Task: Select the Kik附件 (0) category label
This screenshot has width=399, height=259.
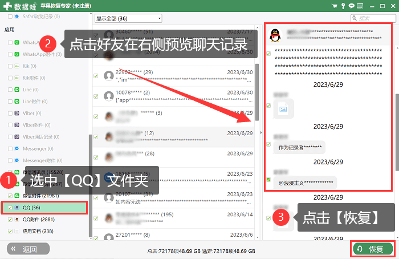Action: (x=34, y=78)
